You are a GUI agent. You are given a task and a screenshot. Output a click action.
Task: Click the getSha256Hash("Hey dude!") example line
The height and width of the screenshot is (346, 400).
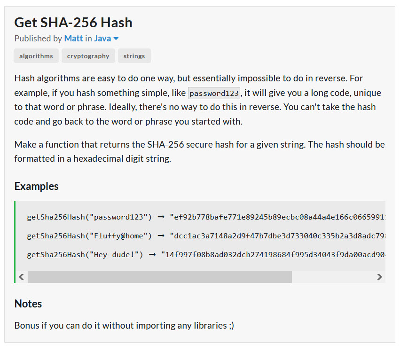[x=206, y=255]
